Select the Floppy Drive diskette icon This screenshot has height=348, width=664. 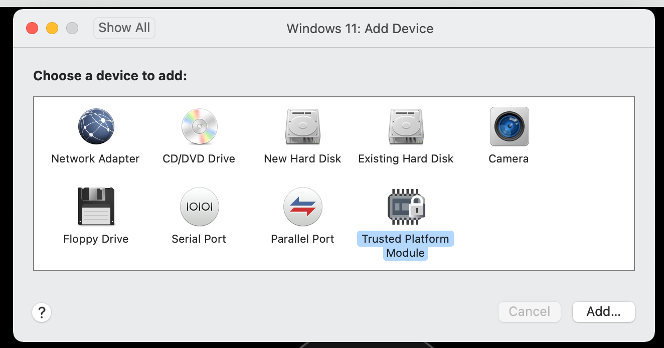[x=96, y=207]
